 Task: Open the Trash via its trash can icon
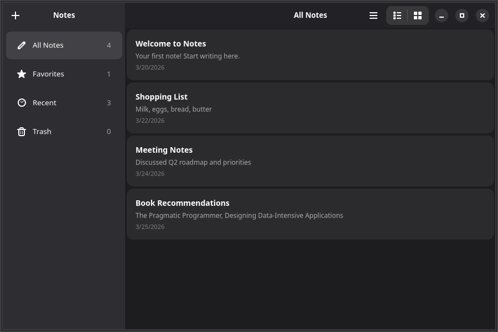(22, 131)
